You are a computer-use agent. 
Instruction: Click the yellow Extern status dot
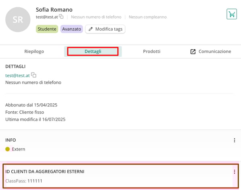point(8,149)
